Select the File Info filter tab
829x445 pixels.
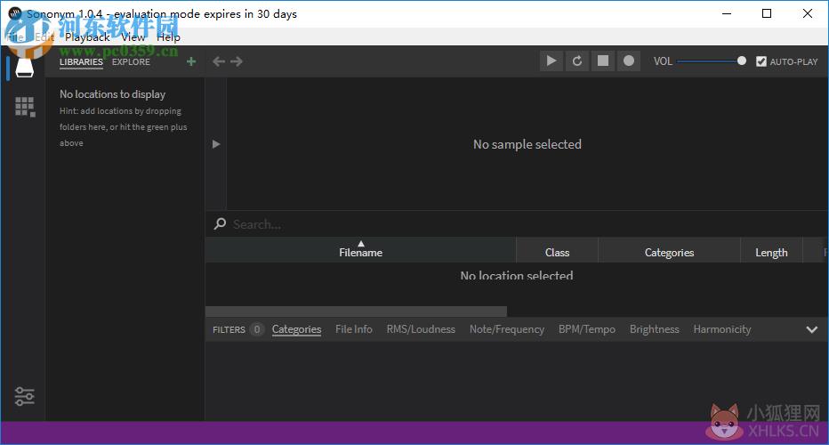click(354, 329)
